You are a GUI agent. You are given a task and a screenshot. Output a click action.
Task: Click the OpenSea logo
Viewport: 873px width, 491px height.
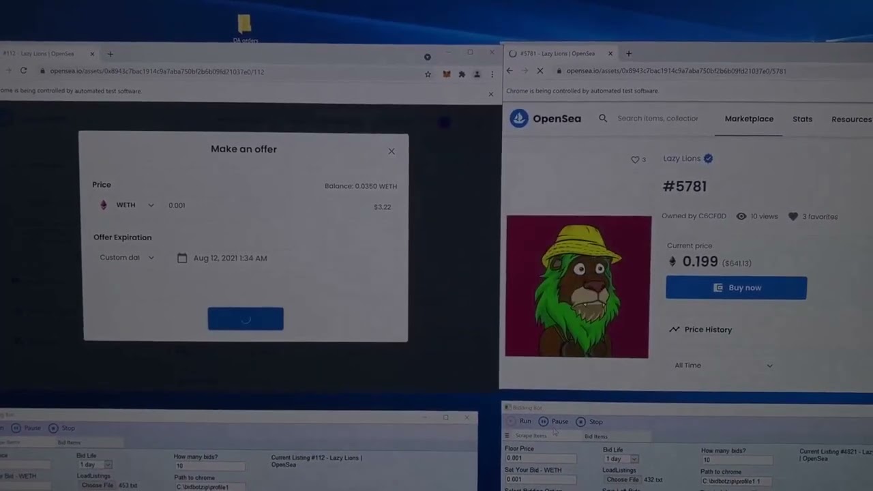pos(546,119)
